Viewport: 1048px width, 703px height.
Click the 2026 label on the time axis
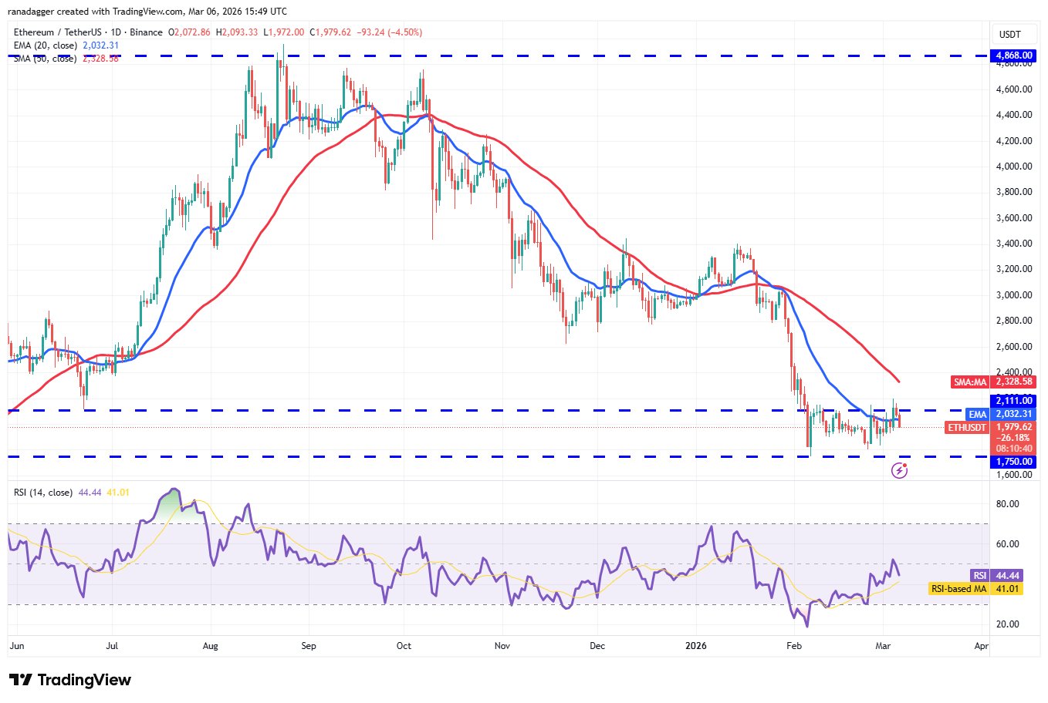(x=696, y=646)
